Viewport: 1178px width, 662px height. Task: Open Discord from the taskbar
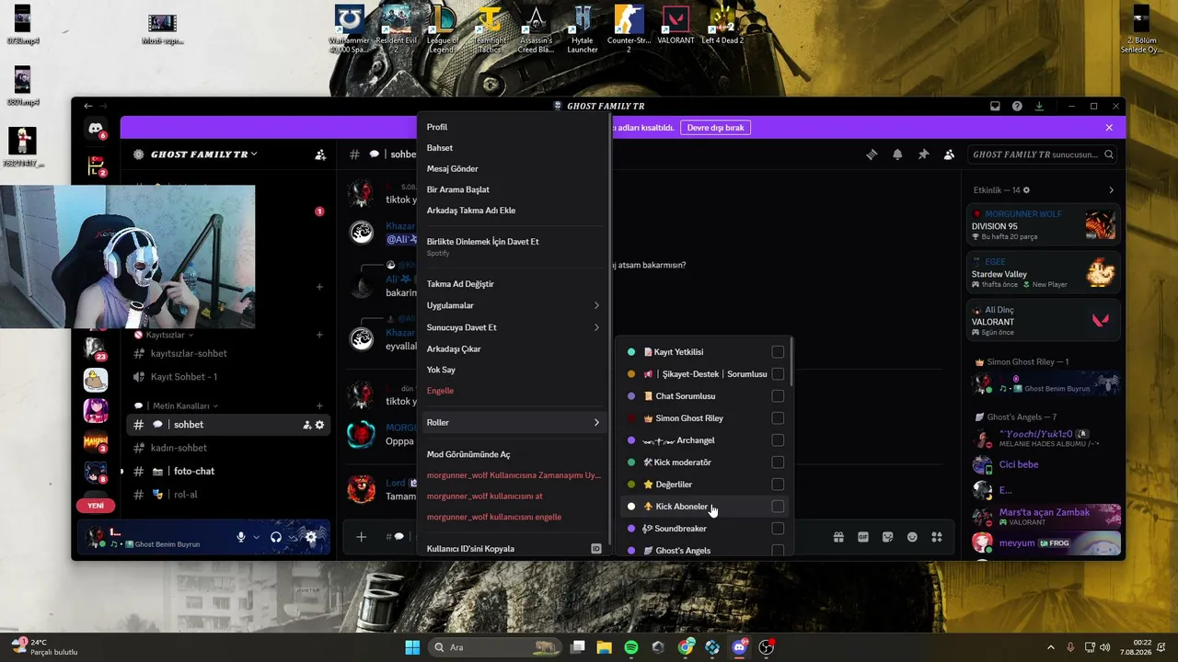tap(739, 647)
